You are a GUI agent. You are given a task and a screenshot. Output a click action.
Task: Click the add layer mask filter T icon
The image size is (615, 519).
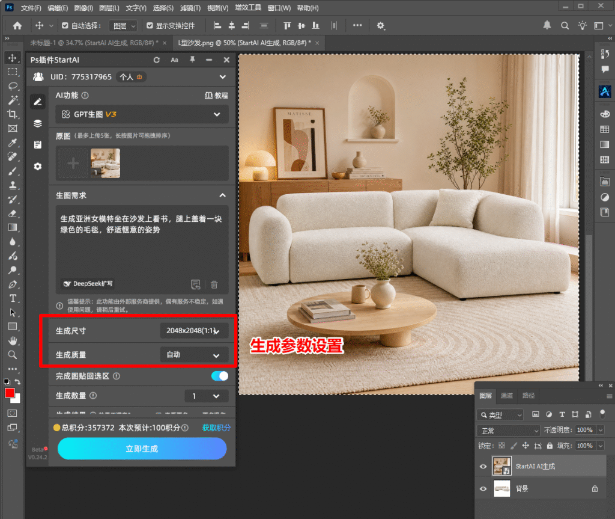coord(562,414)
